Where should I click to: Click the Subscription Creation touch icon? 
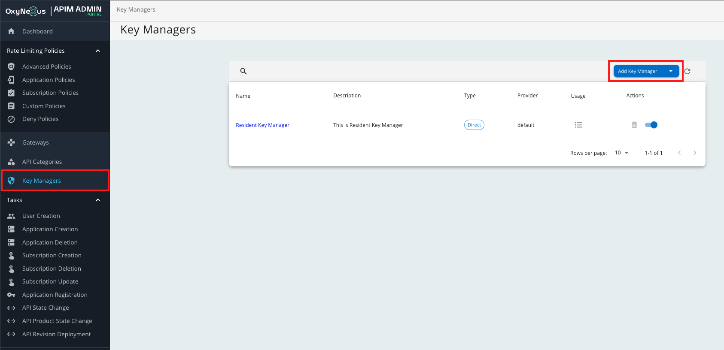(11, 255)
